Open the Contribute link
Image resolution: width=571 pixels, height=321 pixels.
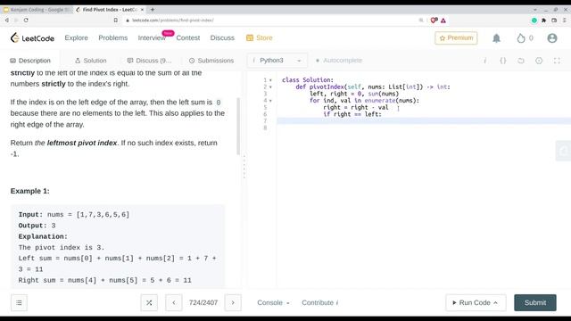click(319, 302)
